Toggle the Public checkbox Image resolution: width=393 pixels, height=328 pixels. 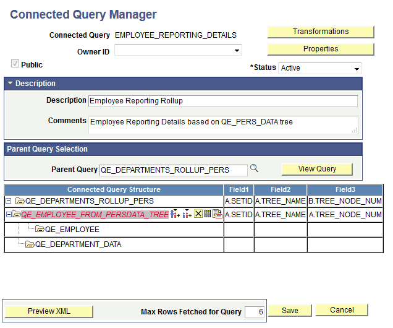[15, 64]
